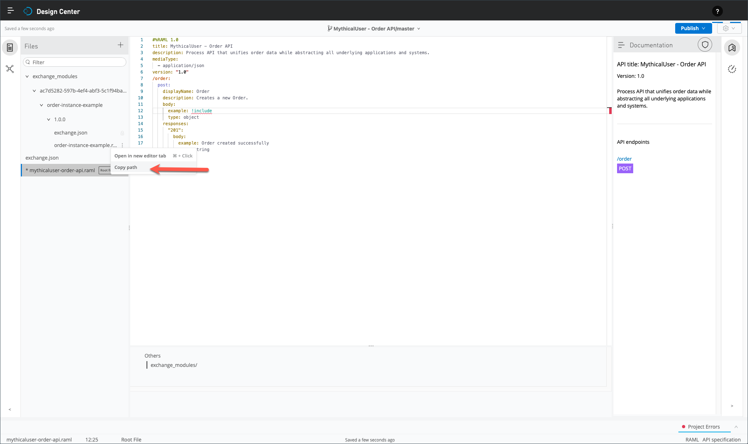Screen dimensions: 748x444
Task: Open the Files view sidebar icon
Action: (x=10, y=47)
